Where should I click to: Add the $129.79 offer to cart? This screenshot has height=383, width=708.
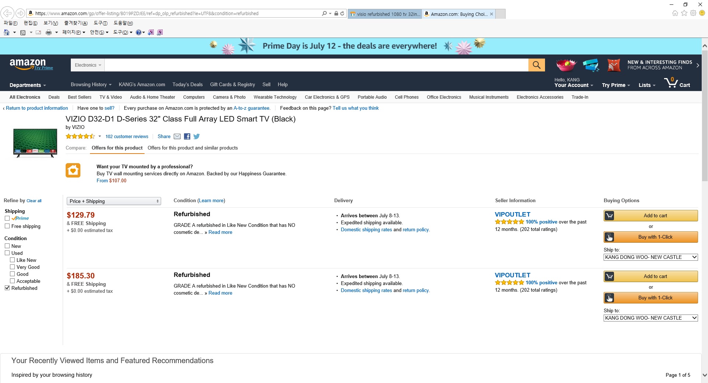(x=650, y=216)
